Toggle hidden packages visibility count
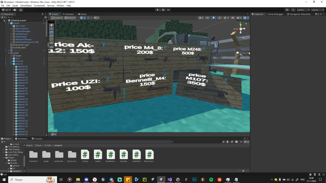The height and width of the screenshot is (183, 326). click(x=246, y=142)
